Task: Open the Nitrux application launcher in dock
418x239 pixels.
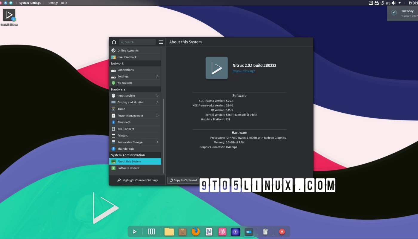Action: click(x=135, y=232)
